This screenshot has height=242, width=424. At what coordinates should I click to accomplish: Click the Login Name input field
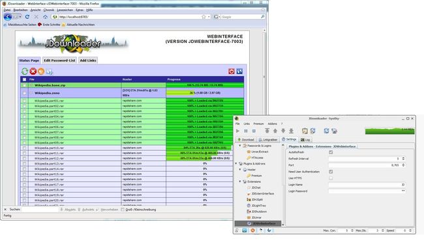click(x=367, y=185)
